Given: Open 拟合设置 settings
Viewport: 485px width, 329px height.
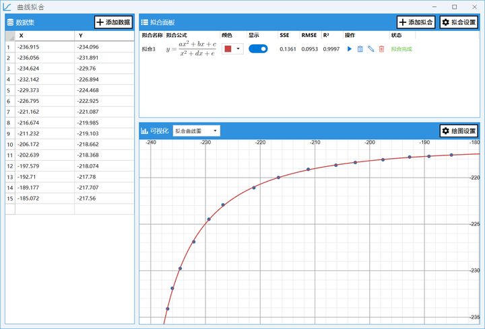Looking at the screenshot, I should pyautogui.click(x=459, y=22).
